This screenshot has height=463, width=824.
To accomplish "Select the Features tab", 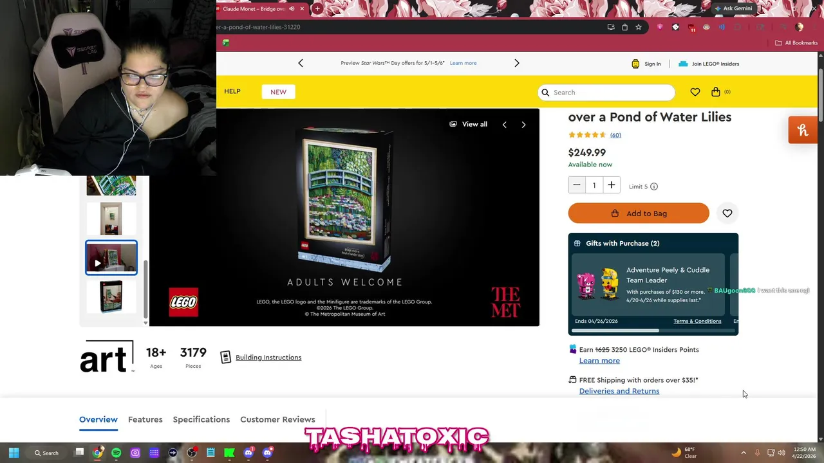I will 145,419.
